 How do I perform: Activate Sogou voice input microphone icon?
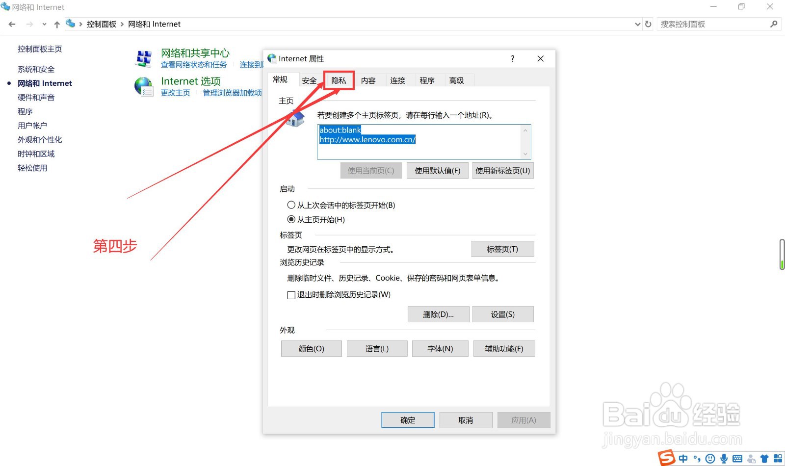coord(724,458)
